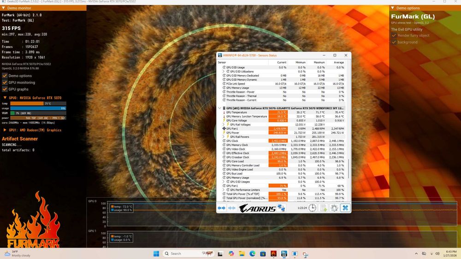The image size is (461, 259).
Task: Click the Artifact Scanner heading in FurMark
Action: tap(20, 139)
